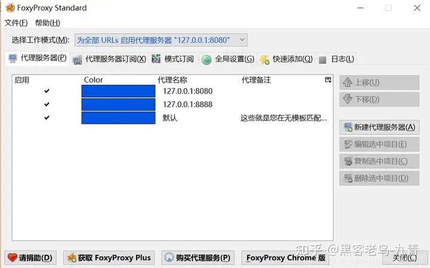
Task: Click the blue color swatch for 127.0.0.1:8888
Action: [118, 104]
